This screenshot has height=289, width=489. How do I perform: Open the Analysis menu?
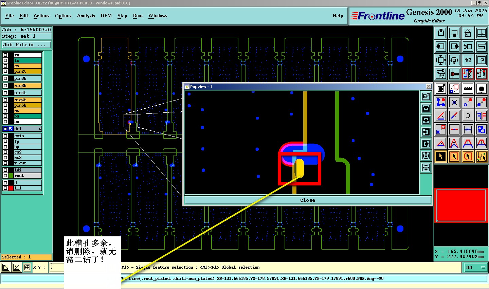[86, 16]
